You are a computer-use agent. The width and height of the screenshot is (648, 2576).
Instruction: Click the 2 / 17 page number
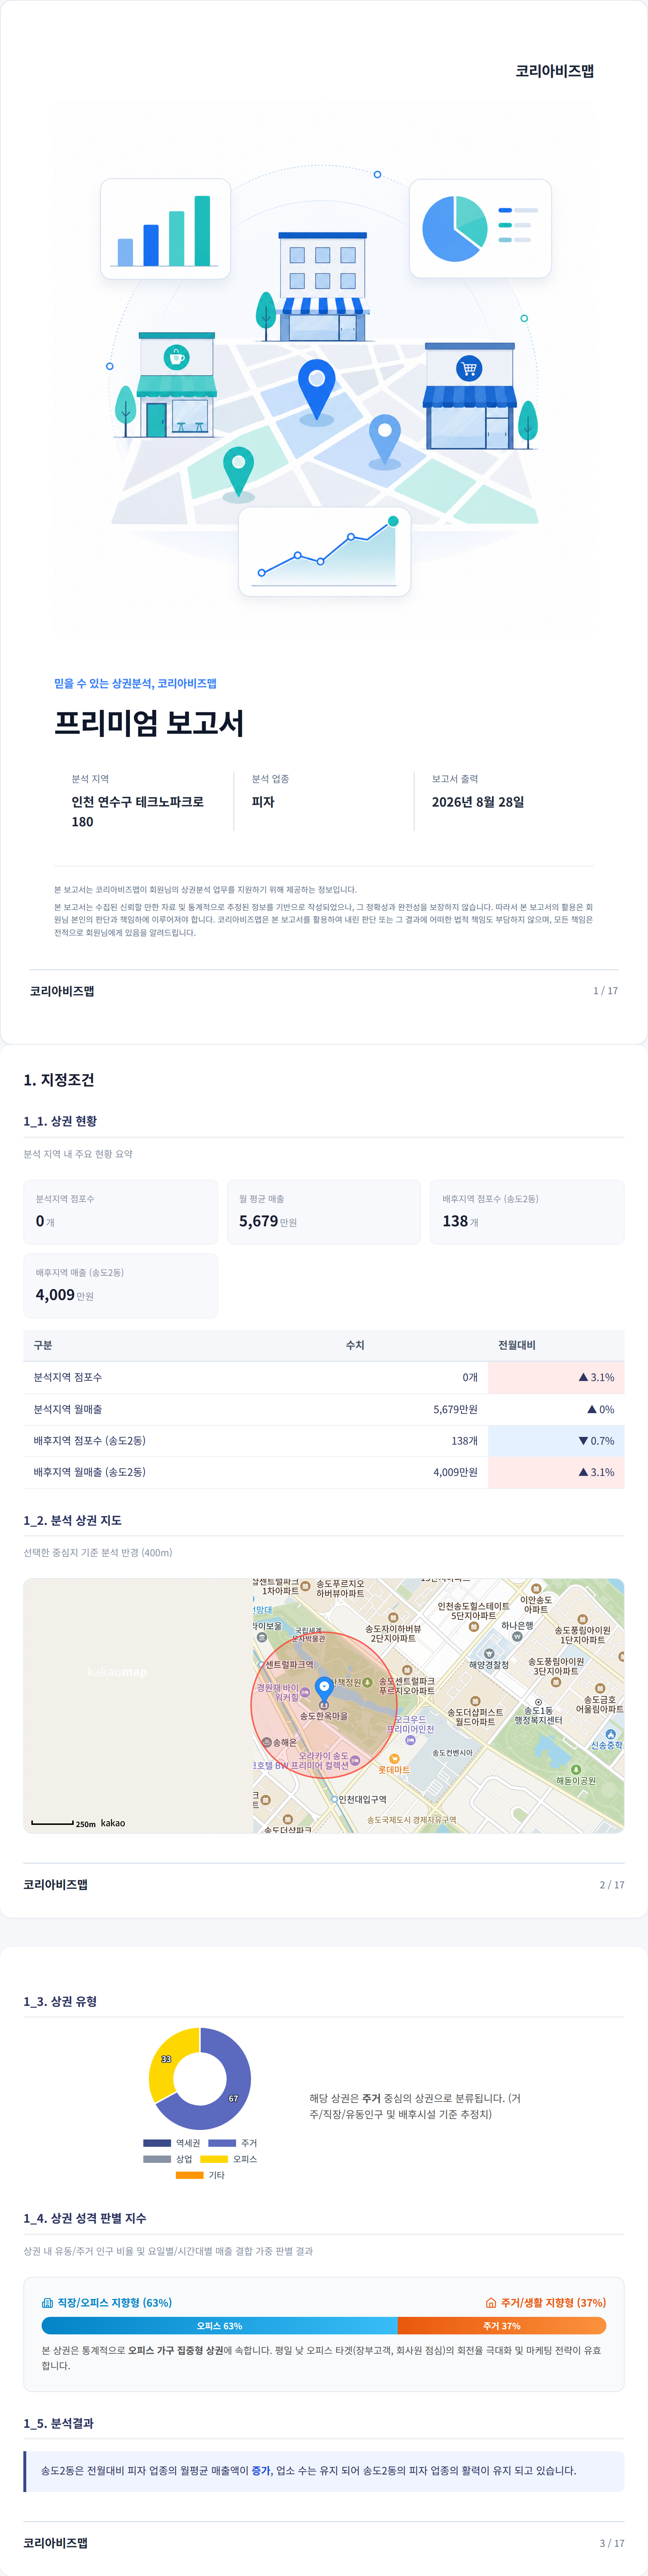(x=612, y=1885)
